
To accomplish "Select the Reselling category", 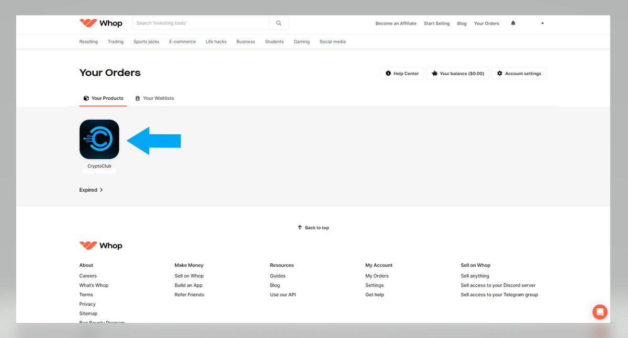I will click(x=88, y=42).
